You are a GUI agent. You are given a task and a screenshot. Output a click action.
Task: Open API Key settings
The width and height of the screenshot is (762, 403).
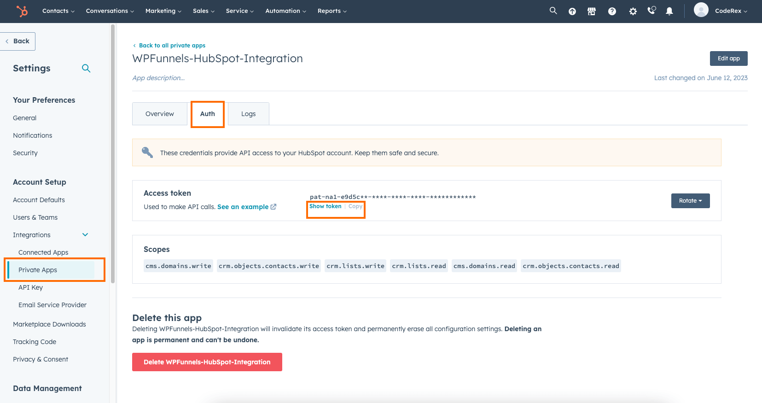pyautogui.click(x=31, y=287)
